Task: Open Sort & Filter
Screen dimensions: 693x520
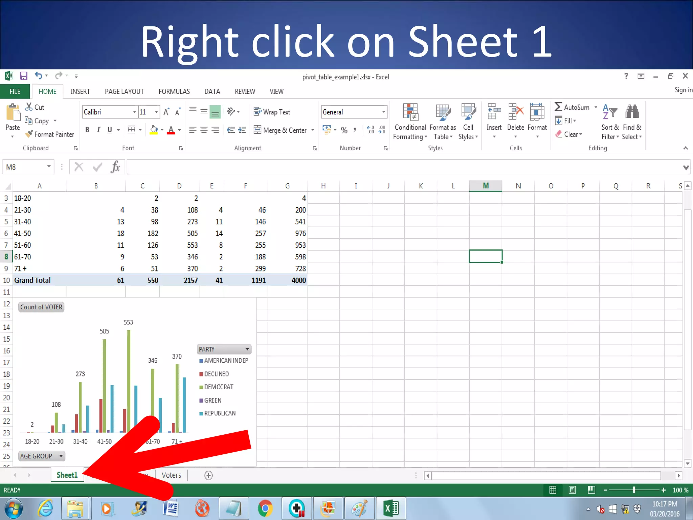Action: pos(610,122)
